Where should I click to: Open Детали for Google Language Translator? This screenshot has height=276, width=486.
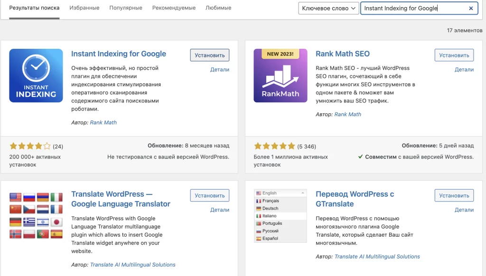[x=220, y=210]
